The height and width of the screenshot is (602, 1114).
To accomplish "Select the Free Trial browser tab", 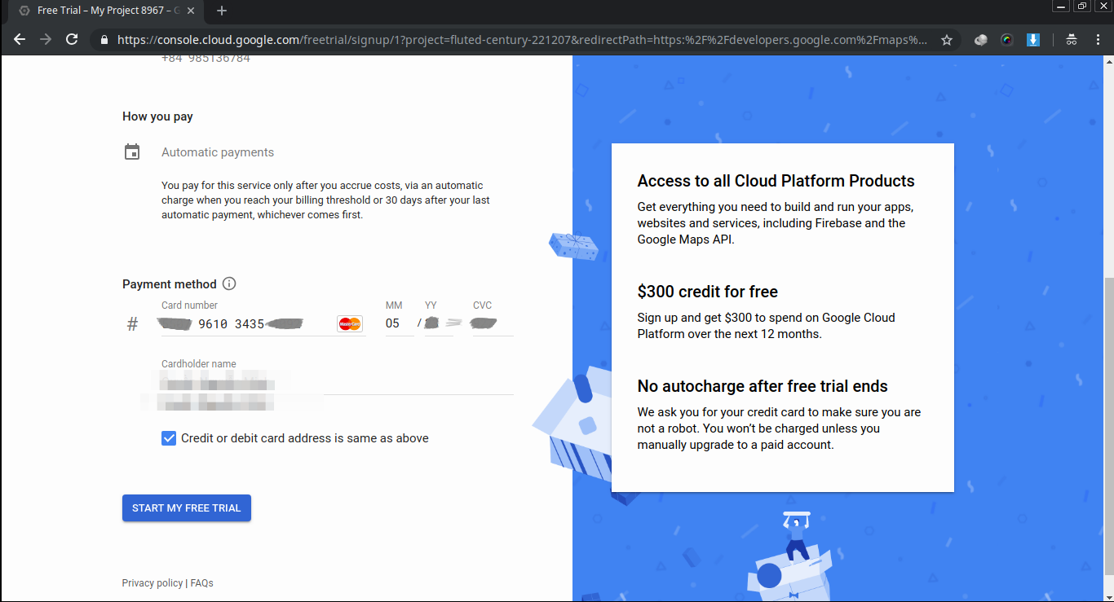I will coord(106,11).
